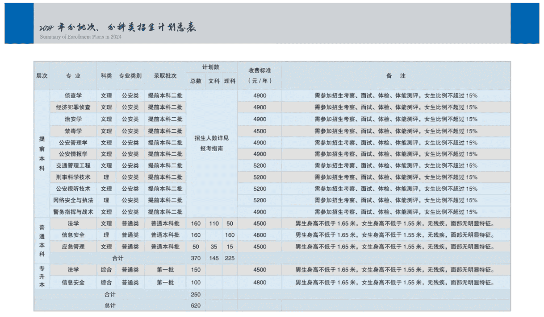Select the 招生人数详见报考指南 merged cell
544x317 pixels.
pos(212,143)
